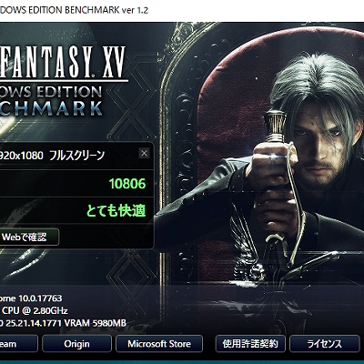Screen dimensions: 364x364
Task: Click the Webで確認 button
Action: 29,237
